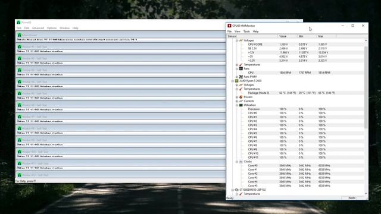
Task: Click the Min column header
Action: pos(307,36)
